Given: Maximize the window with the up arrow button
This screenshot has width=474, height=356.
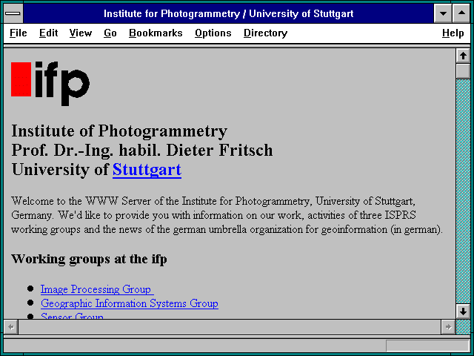Looking at the screenshot, I should (461, 13).
